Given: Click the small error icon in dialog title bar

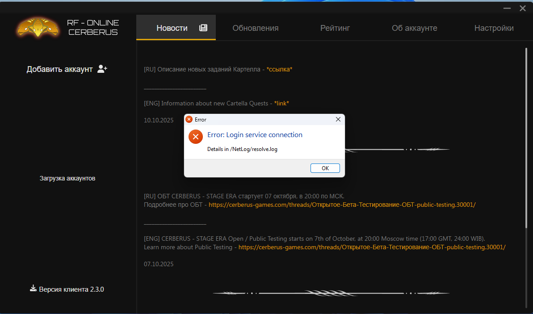Looking at the screenshot, I should (x=189, y=120).
